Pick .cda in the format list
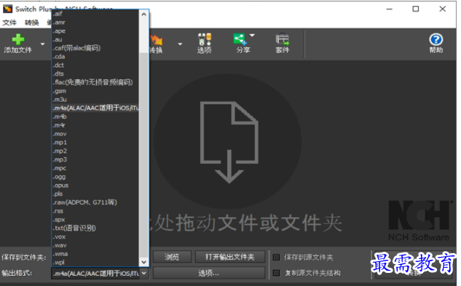Image resolution: width=461 pixels, height=286 pixels. coord(95,57)
